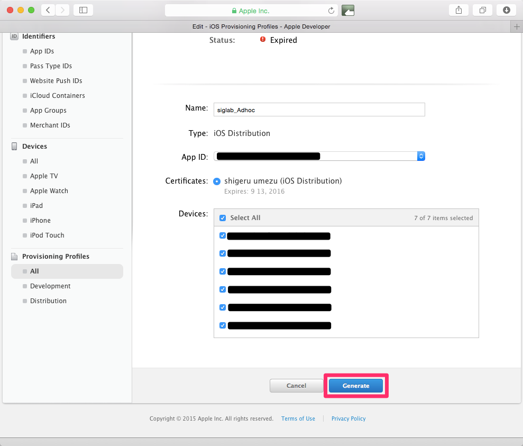The image size is (523, 446).
Task: Show Development provisioning profiles
Action: tap(50, 286)
